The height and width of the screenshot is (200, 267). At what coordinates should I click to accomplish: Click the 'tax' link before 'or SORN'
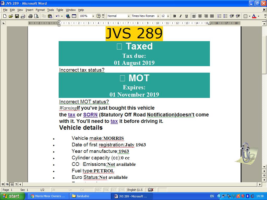[71, 115]
